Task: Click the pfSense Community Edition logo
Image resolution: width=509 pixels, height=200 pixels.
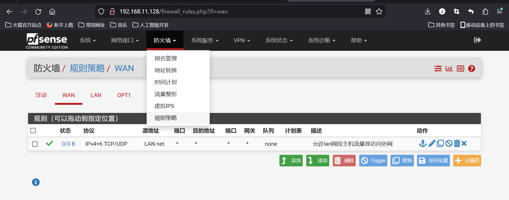Action: point(47,41)
